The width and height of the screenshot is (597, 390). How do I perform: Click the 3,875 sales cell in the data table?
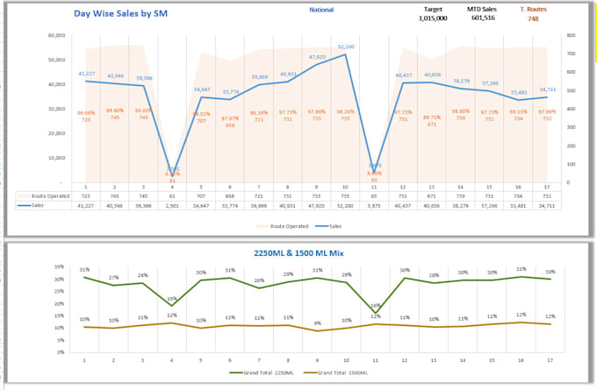click(x=374, y=206)
